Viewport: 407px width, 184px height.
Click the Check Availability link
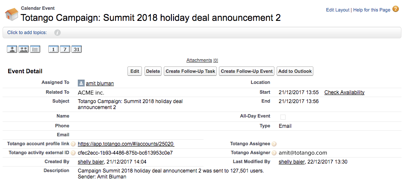pos(345,92)
